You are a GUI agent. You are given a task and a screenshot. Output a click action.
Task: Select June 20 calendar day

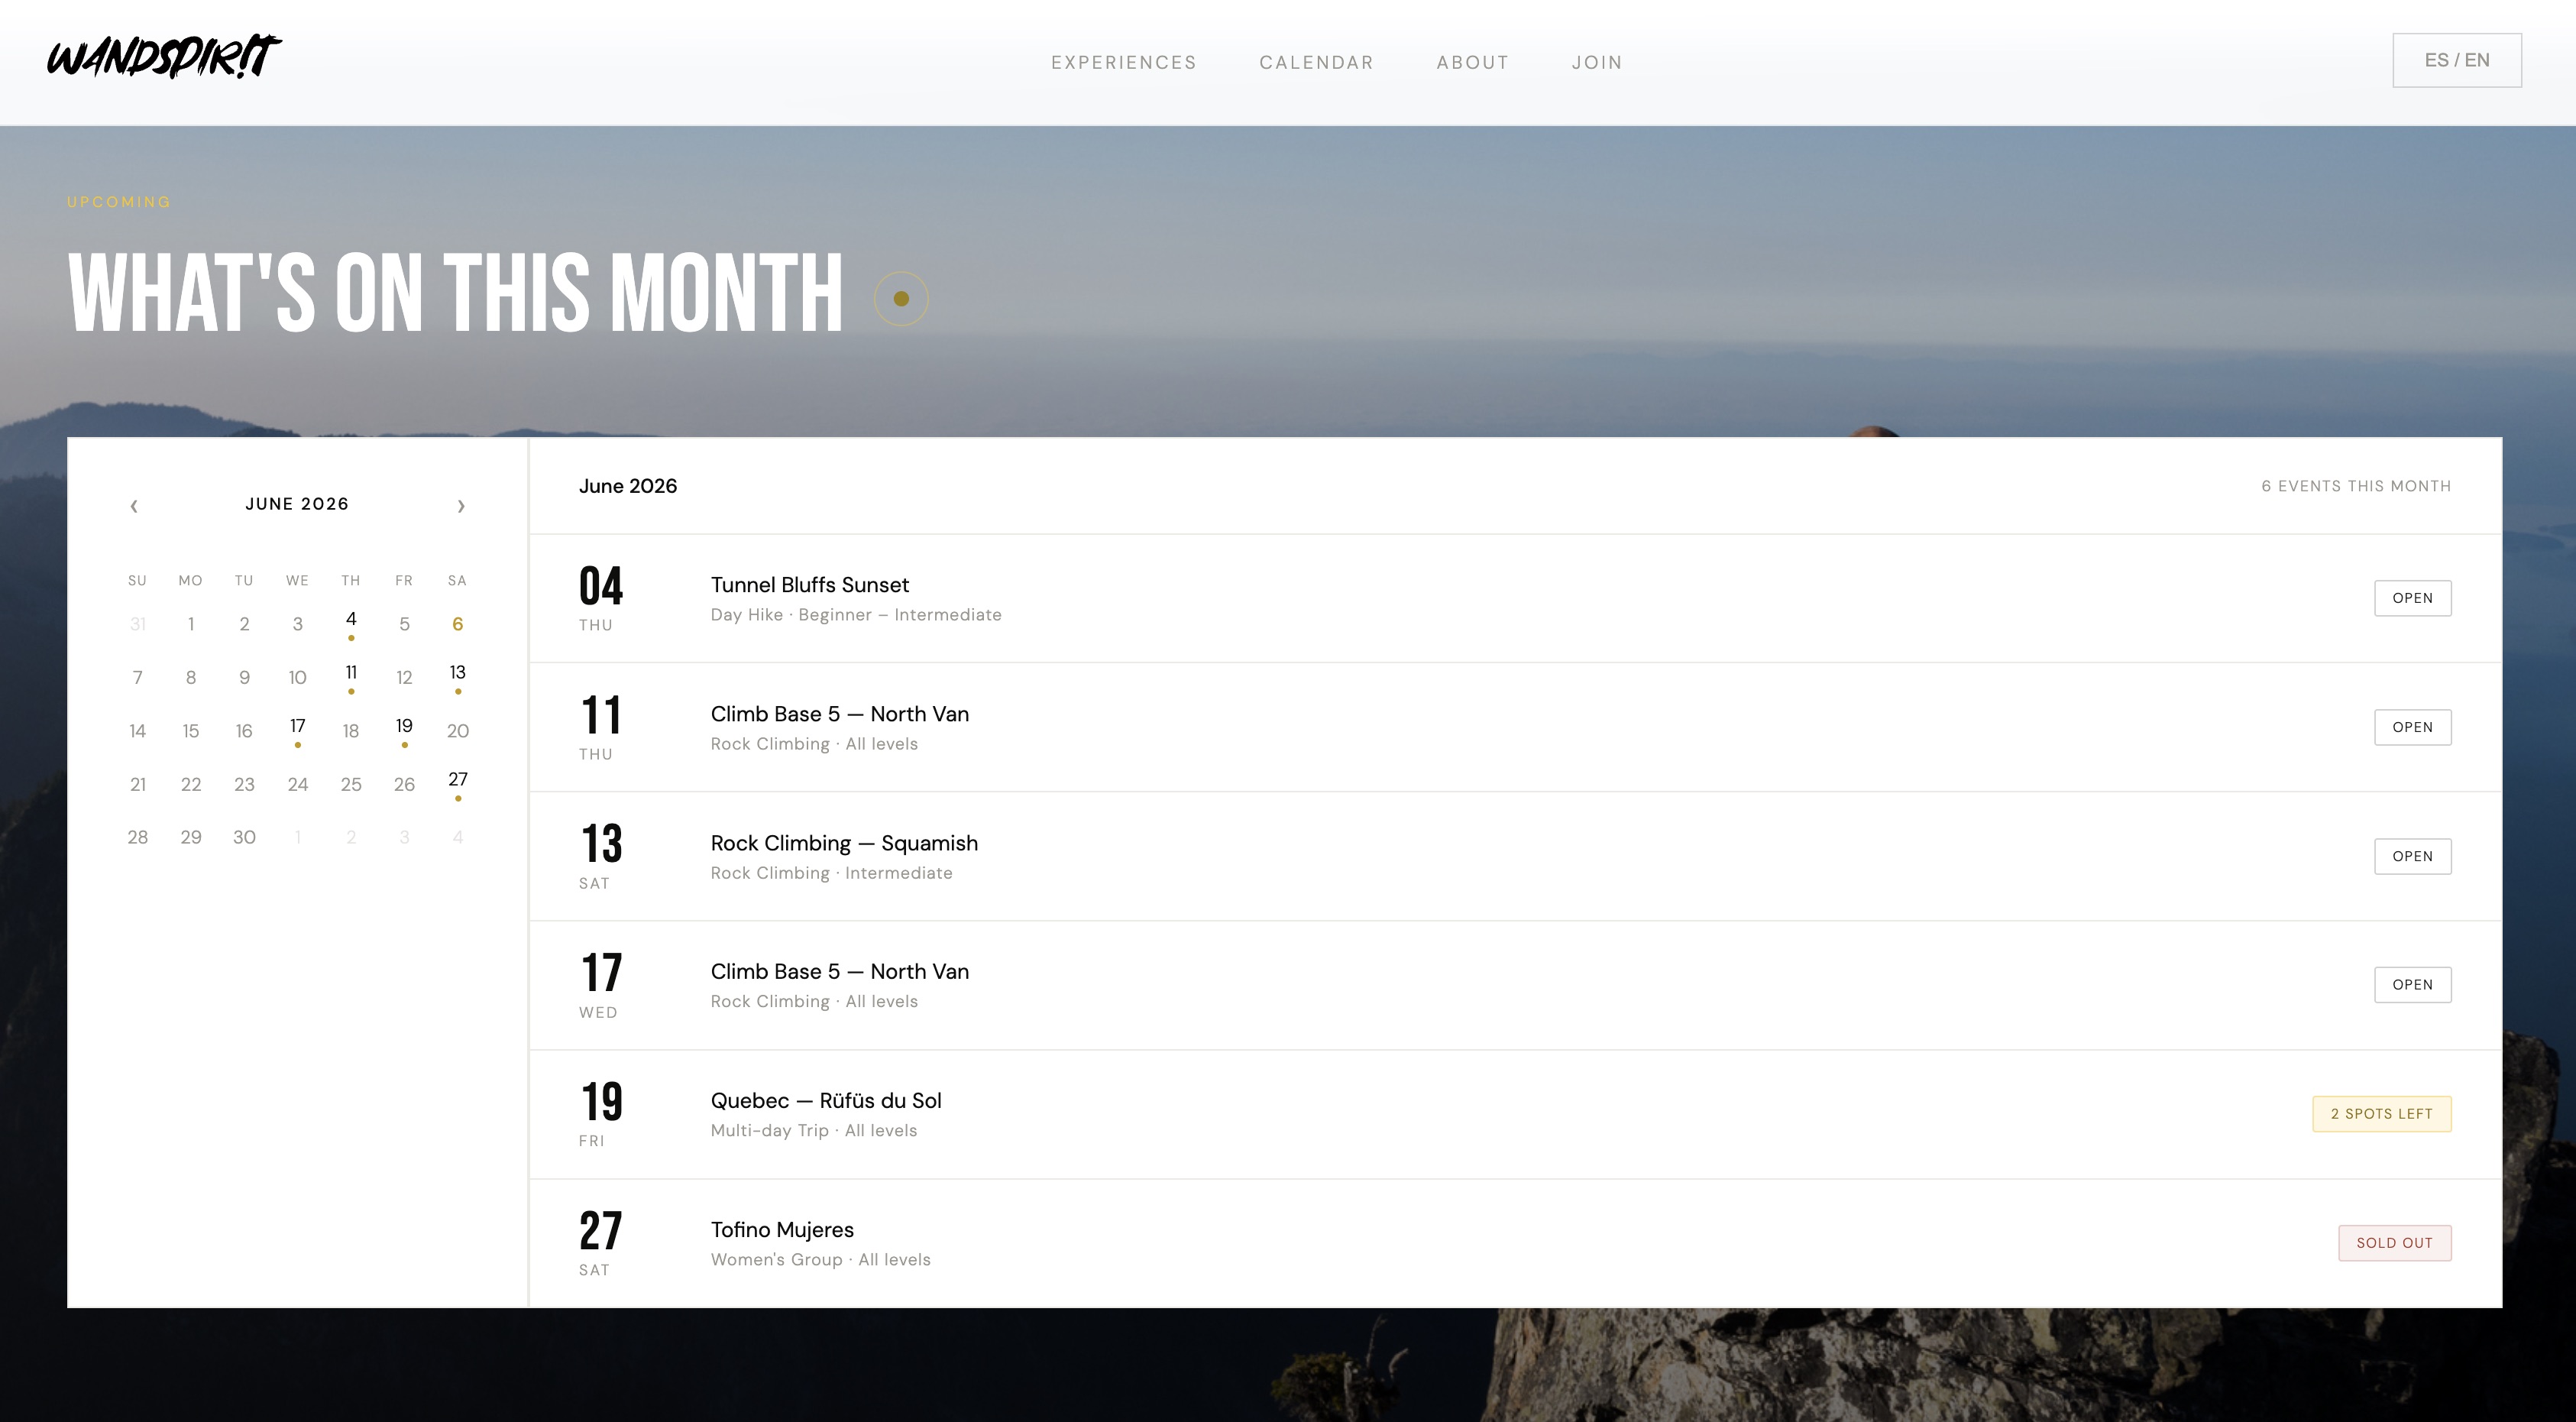(x=458, y=731)
